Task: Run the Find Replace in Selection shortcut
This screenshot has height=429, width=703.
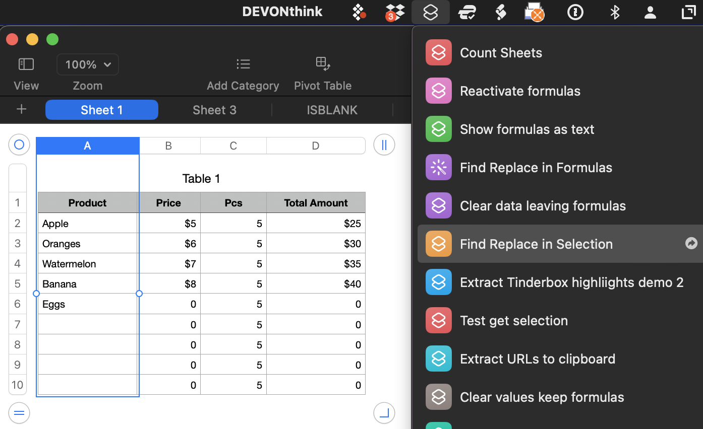Action: point(560,244)
